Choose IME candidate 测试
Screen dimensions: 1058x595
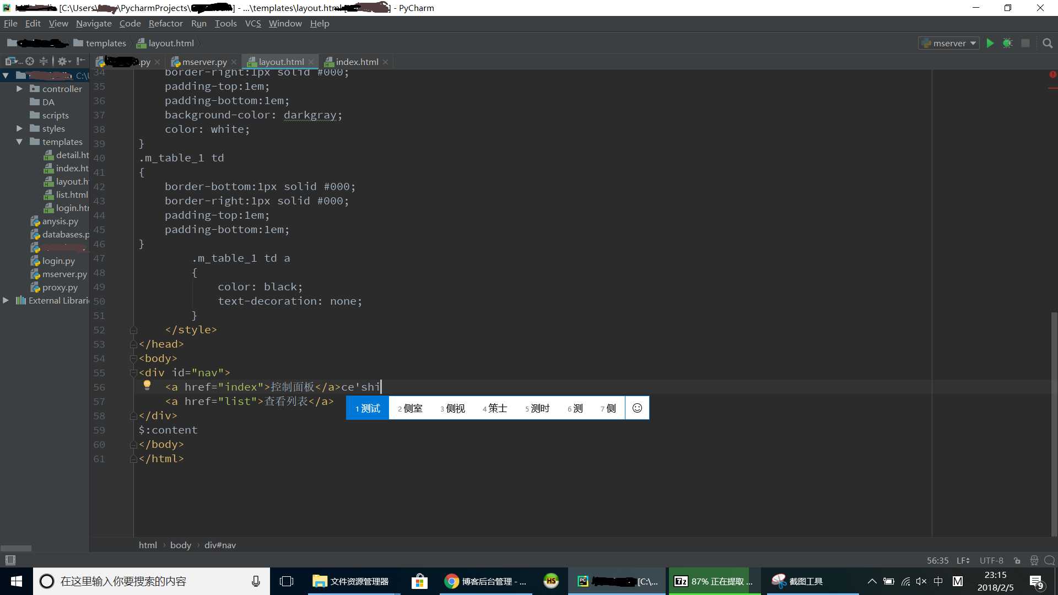point(368,408)
